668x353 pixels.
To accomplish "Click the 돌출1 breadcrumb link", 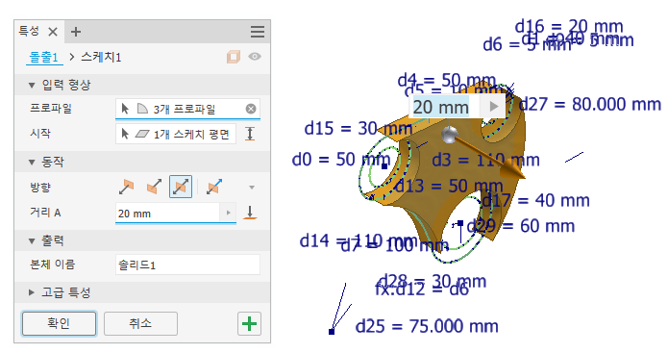I will click(x=44, y=57).
